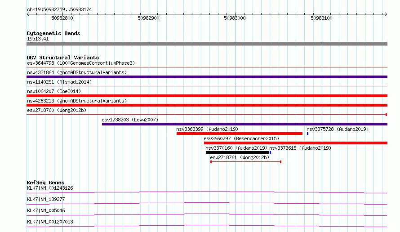This screenshot has width=400, height=232.
Task: Click the thin purple nsv1140251 variant line
Action: [207, 86]
